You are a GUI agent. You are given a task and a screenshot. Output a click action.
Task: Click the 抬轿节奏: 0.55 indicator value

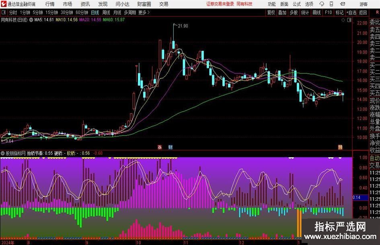[40, 153]
